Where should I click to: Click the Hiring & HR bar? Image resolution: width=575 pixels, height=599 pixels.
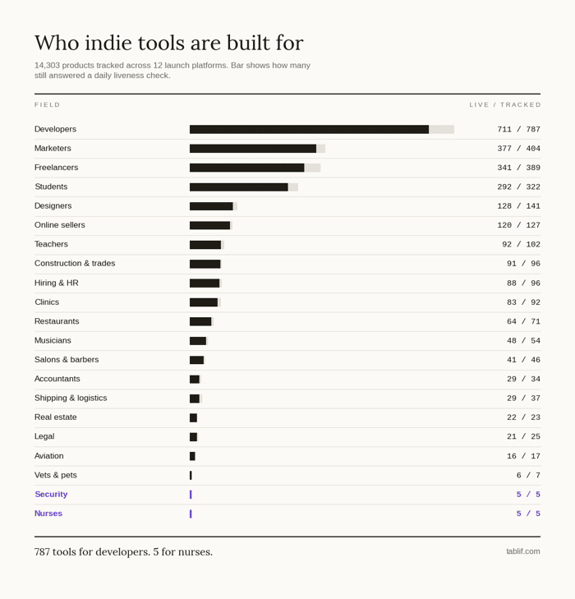(x=206, y=283)
